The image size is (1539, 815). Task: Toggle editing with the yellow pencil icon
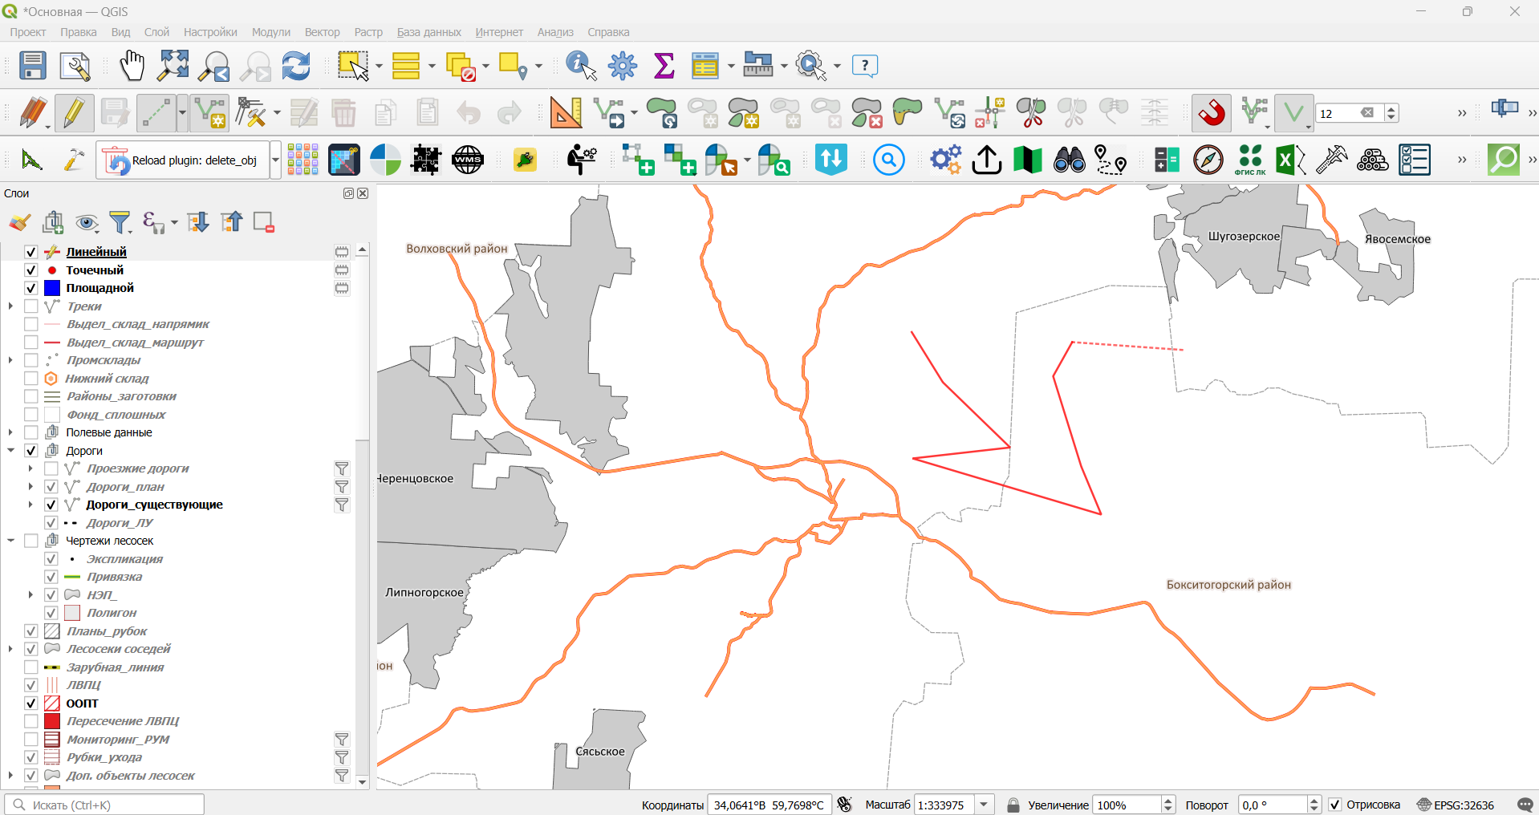[74, 113]
